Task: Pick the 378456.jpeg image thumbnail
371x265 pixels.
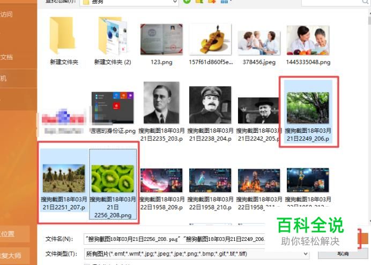Action: (259, 43)
